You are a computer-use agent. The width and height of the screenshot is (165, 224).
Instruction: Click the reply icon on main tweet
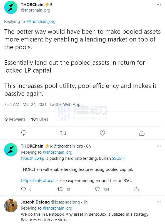(x=24, y=133)
